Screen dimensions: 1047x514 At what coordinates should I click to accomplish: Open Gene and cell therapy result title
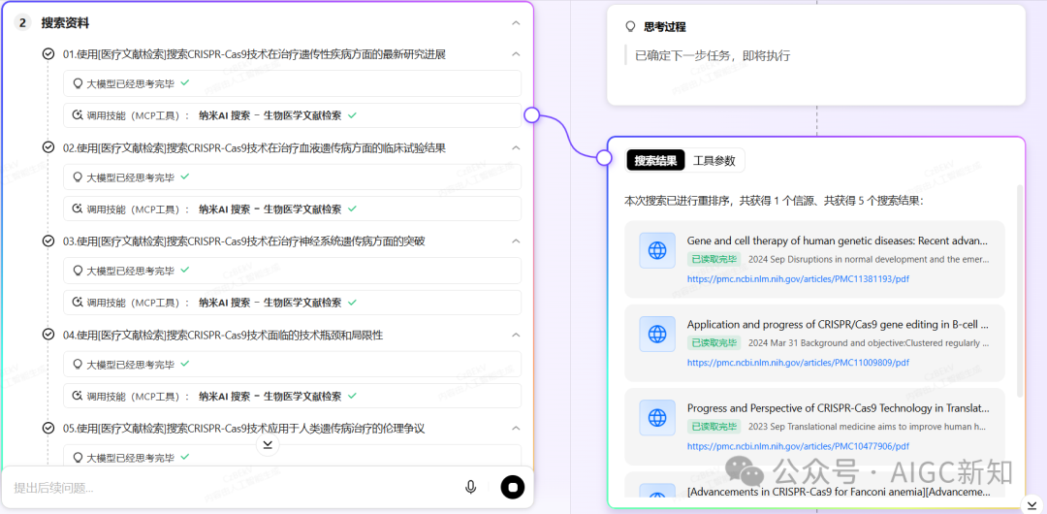point(838,241)
